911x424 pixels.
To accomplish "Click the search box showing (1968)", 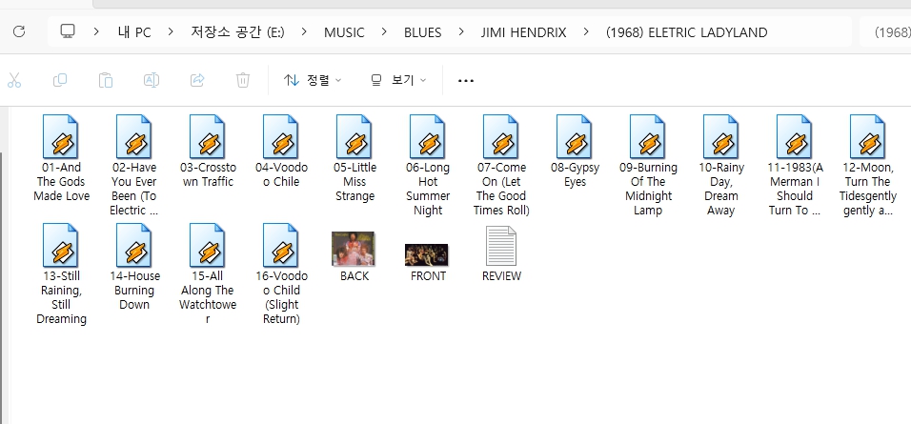I will [890, 32].
